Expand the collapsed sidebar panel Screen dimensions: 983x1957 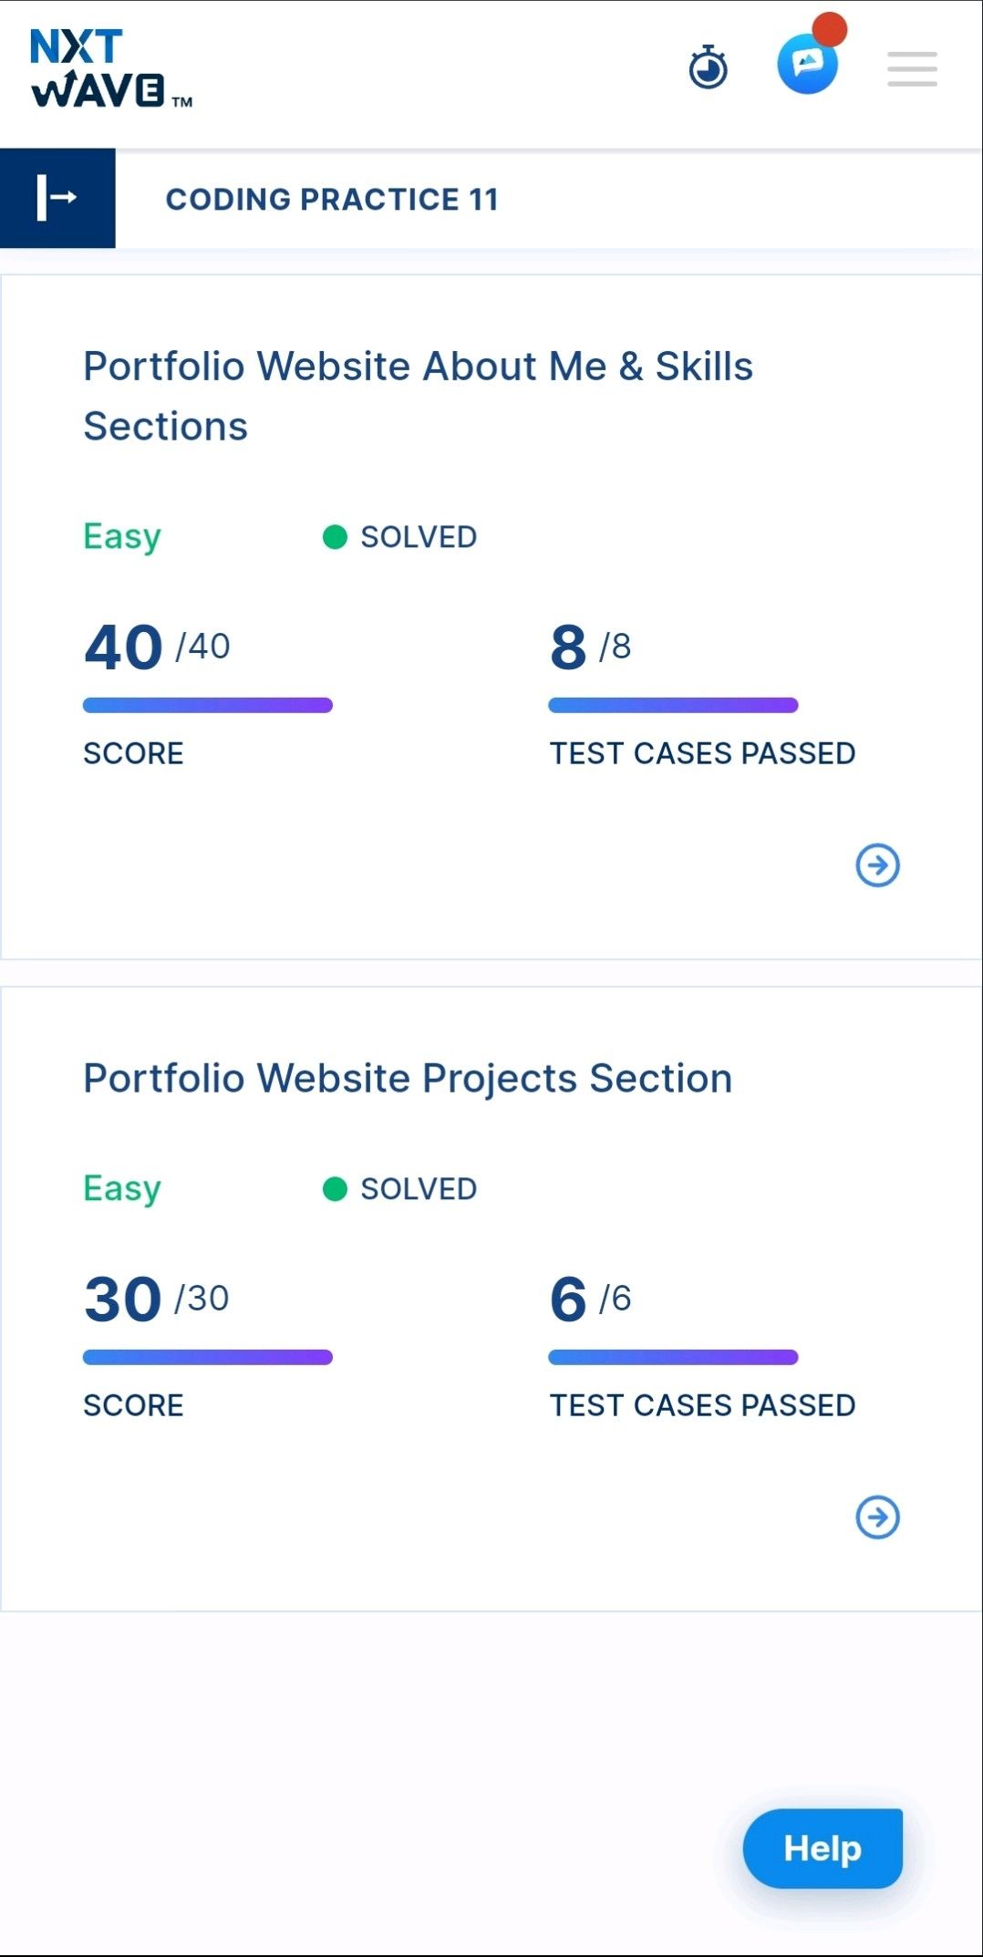pyautogui.click(x=57, y=198)
